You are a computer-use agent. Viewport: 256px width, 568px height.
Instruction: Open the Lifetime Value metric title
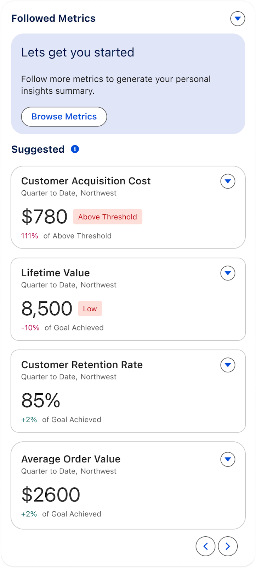tap(56, 273)
